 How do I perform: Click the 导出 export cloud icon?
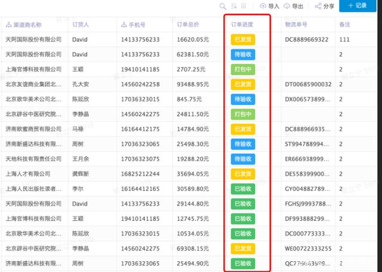tap(287, 6)
